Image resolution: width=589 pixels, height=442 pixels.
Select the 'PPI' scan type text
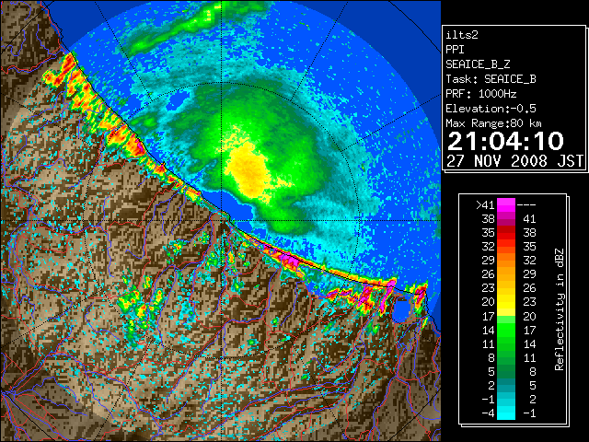coord(455,50)
